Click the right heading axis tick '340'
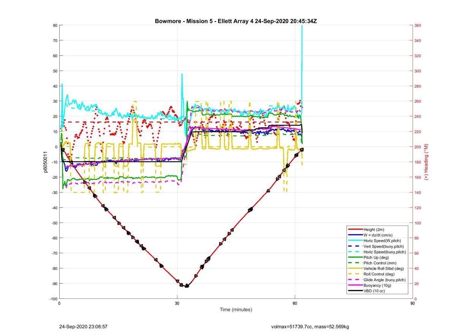This screenshot has height=336, width=456. point(418,41)
